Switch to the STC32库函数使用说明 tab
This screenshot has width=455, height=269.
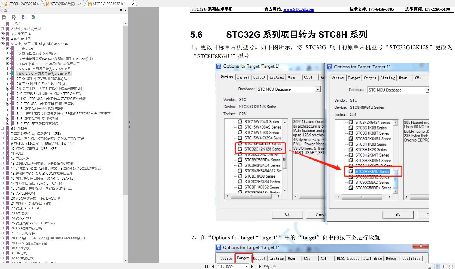pyautogui.click(x=64, y=4)
